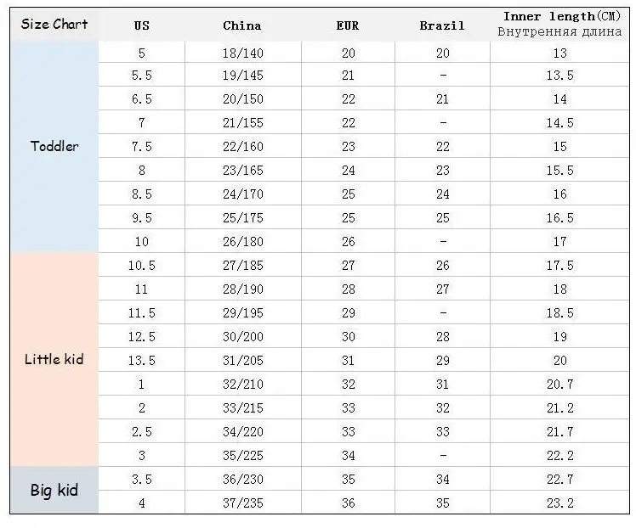This screenshot has width=636, height=528.
Task: Select the Brazil size 34 cell
Action: (x=442, y=479)
